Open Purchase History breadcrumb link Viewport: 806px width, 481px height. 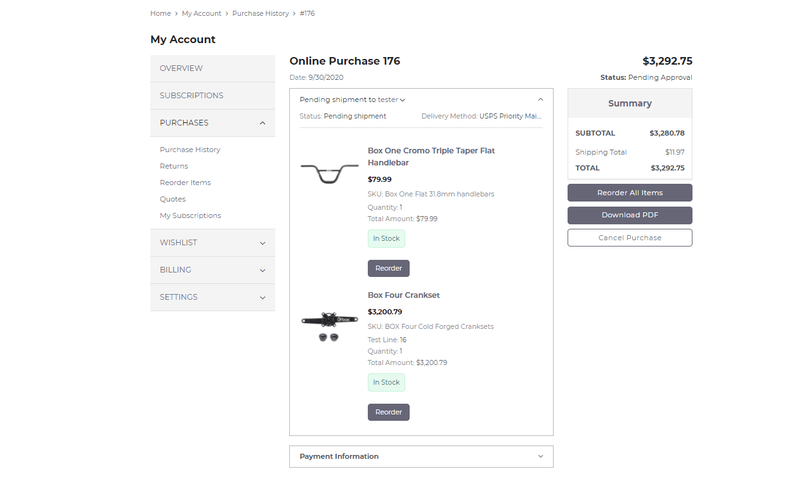(x=261, y=13)
